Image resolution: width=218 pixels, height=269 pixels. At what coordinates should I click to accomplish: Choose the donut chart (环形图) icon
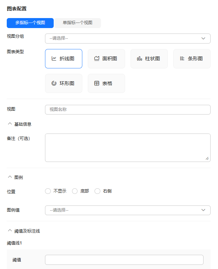pyautogui.click(x=54, y=84)
